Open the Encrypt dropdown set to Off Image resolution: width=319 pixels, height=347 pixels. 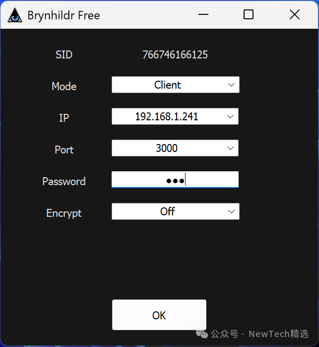click(x=175, y=211)
